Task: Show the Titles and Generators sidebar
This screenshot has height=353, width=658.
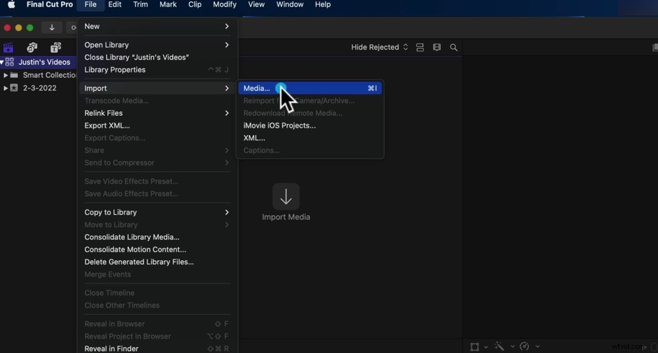Action: pyautogui.click(x=56, y=47)
